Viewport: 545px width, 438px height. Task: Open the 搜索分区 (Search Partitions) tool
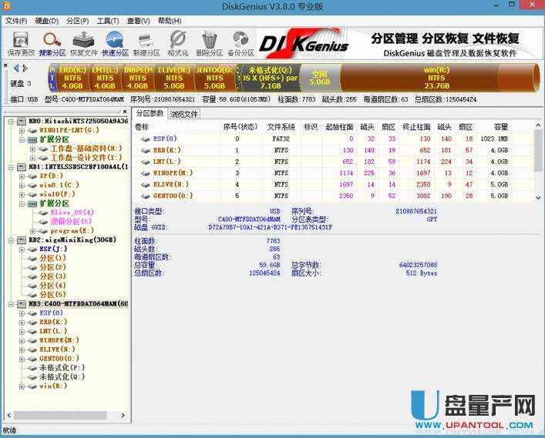click(52, 44)
